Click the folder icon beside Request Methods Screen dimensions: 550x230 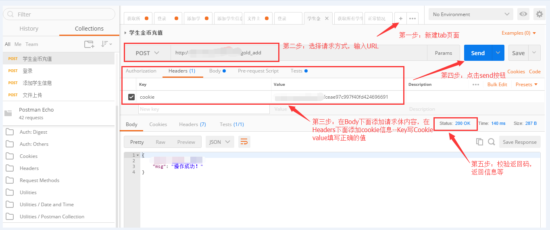pyautogui.click(x=10, y=180)
